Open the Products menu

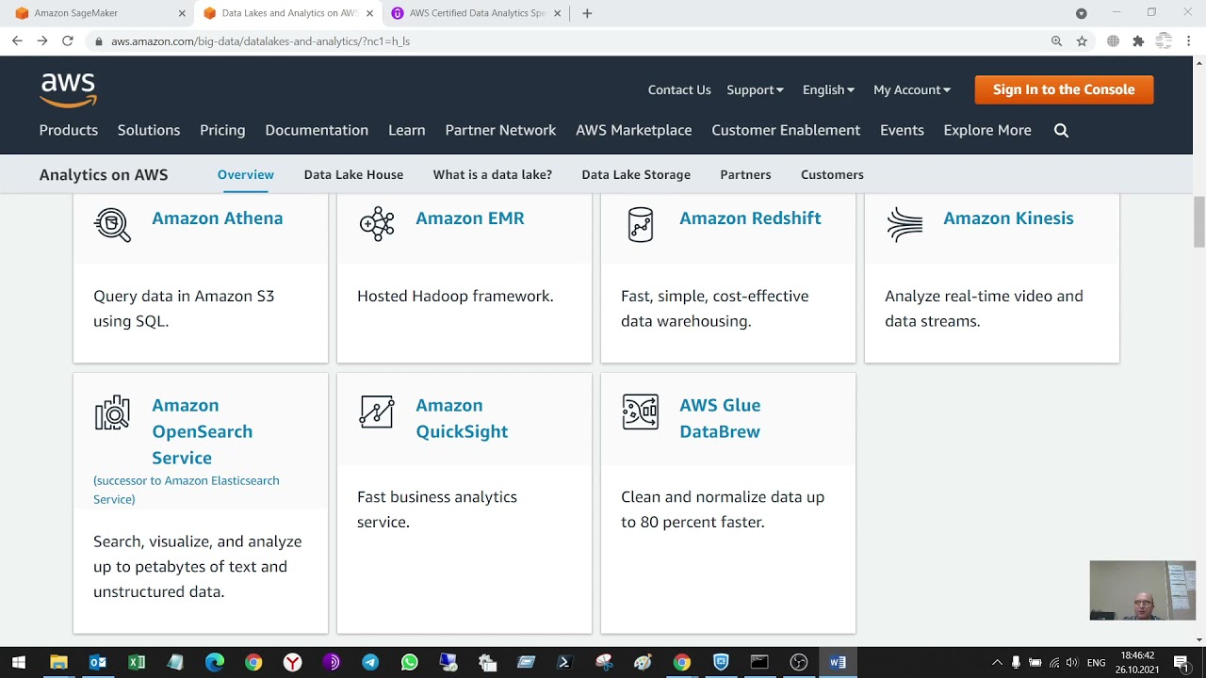coord(69,130)
